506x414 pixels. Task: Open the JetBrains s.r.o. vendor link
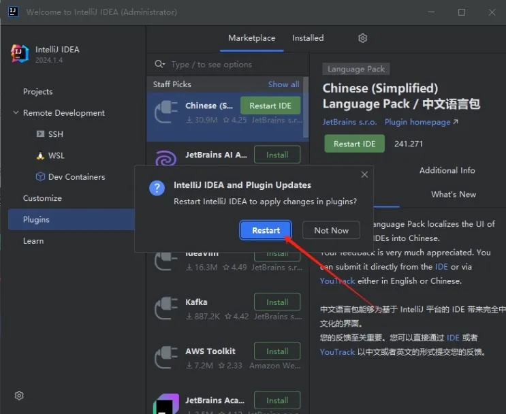(x=349, y=122)
